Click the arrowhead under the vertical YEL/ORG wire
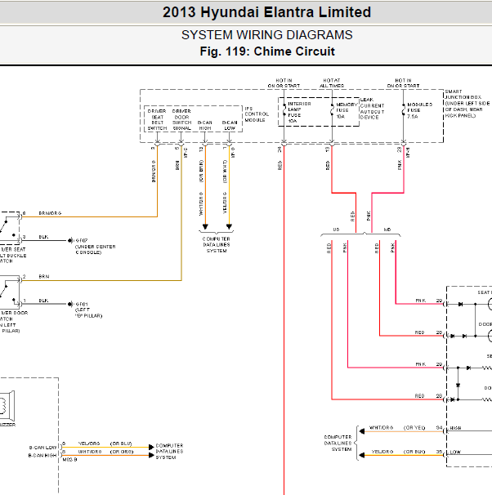 229,226
